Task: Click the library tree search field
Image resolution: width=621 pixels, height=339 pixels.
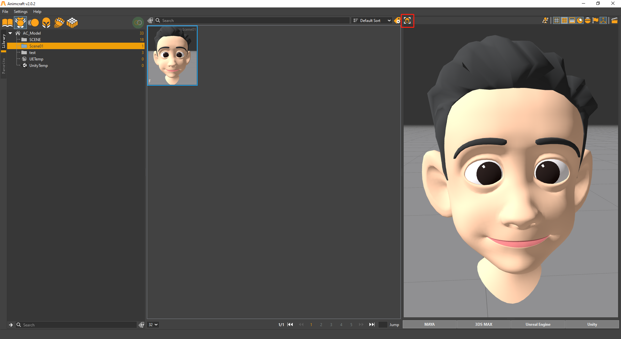Action: point(77,325)
